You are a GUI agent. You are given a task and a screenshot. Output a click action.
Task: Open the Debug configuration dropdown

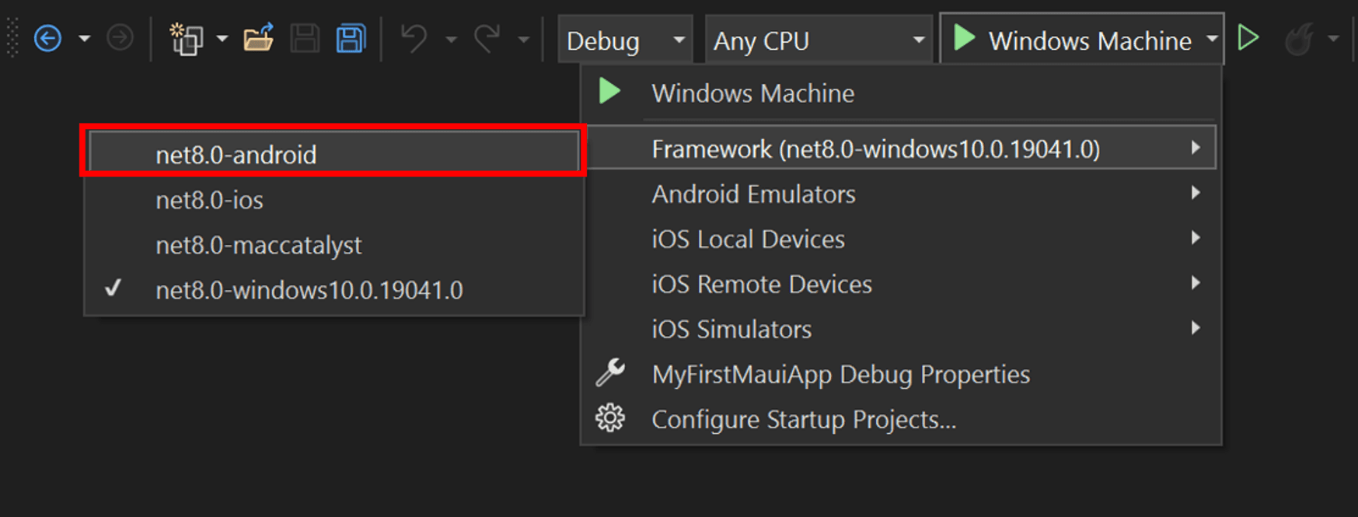tap(624, 40)
